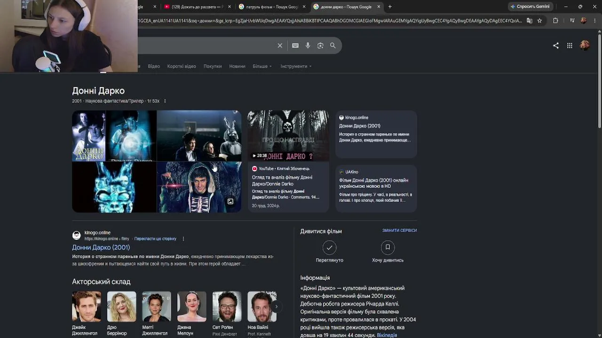Switch to the Новини results tab
Viewport: 602px width, 338px height.
coord(237,66)
